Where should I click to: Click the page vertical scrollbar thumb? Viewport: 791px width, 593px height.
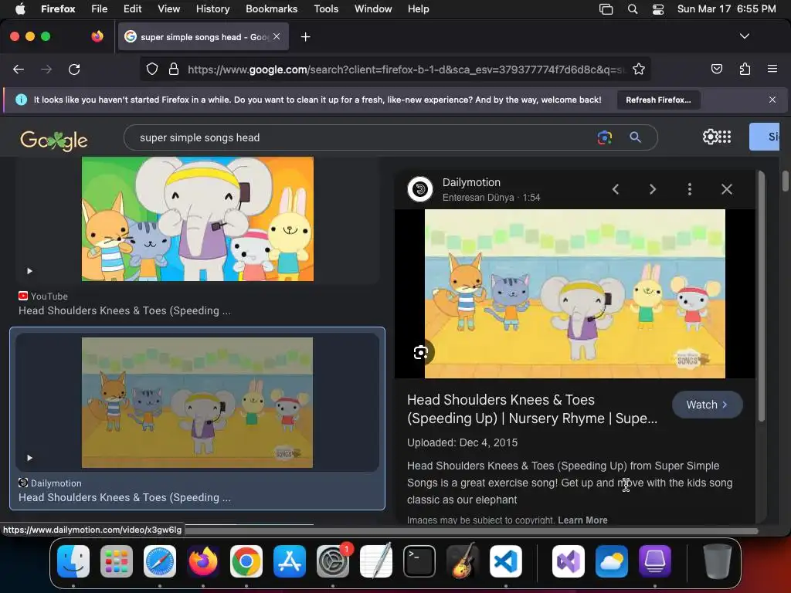(785, 181)
